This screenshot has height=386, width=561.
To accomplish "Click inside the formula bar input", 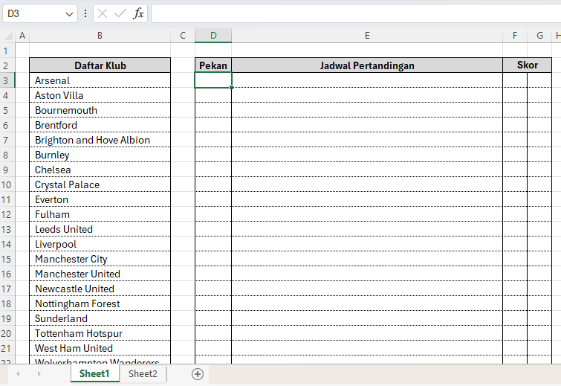I will click(356, 13).
